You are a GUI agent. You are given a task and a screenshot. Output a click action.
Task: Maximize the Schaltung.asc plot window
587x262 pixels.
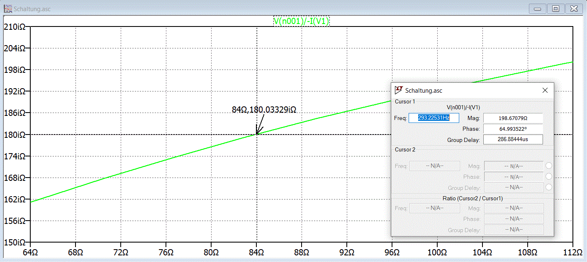tap(555, 8)
